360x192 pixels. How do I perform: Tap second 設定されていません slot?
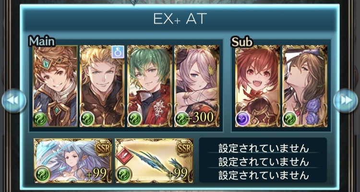(x=263, y=162)
